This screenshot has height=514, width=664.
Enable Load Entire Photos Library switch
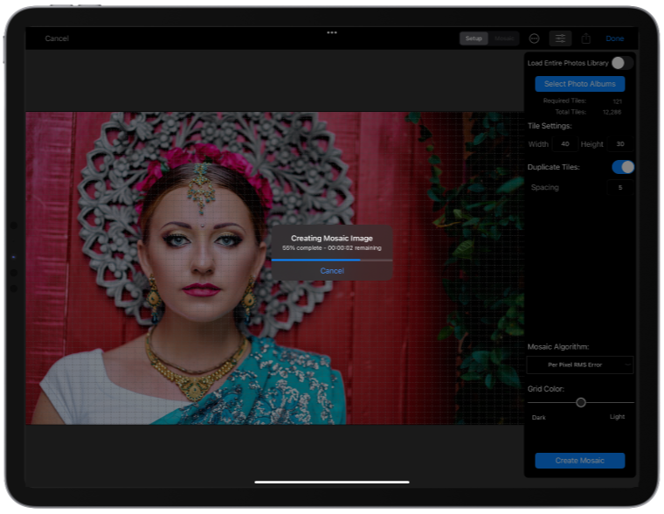point(622,63)
